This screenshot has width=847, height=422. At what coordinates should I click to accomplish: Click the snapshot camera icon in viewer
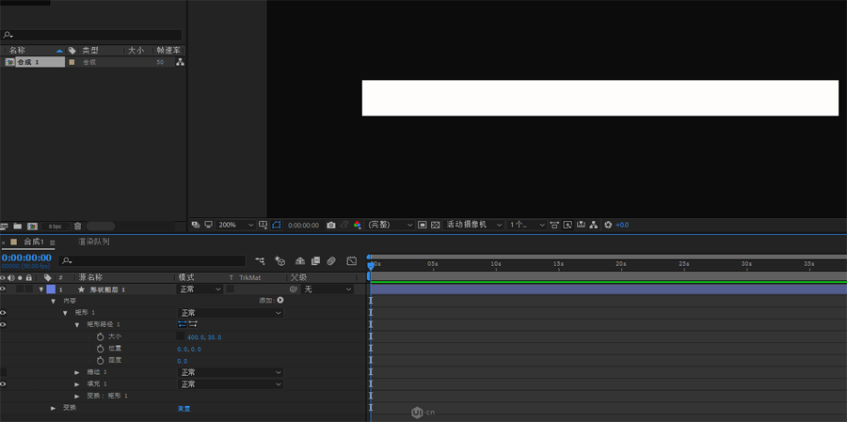[330, 226]
